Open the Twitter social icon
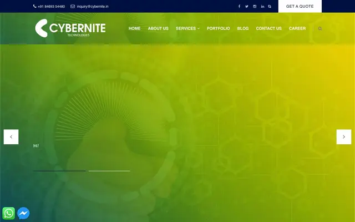This screenshot has width=355, height=222. pos(247,6)
